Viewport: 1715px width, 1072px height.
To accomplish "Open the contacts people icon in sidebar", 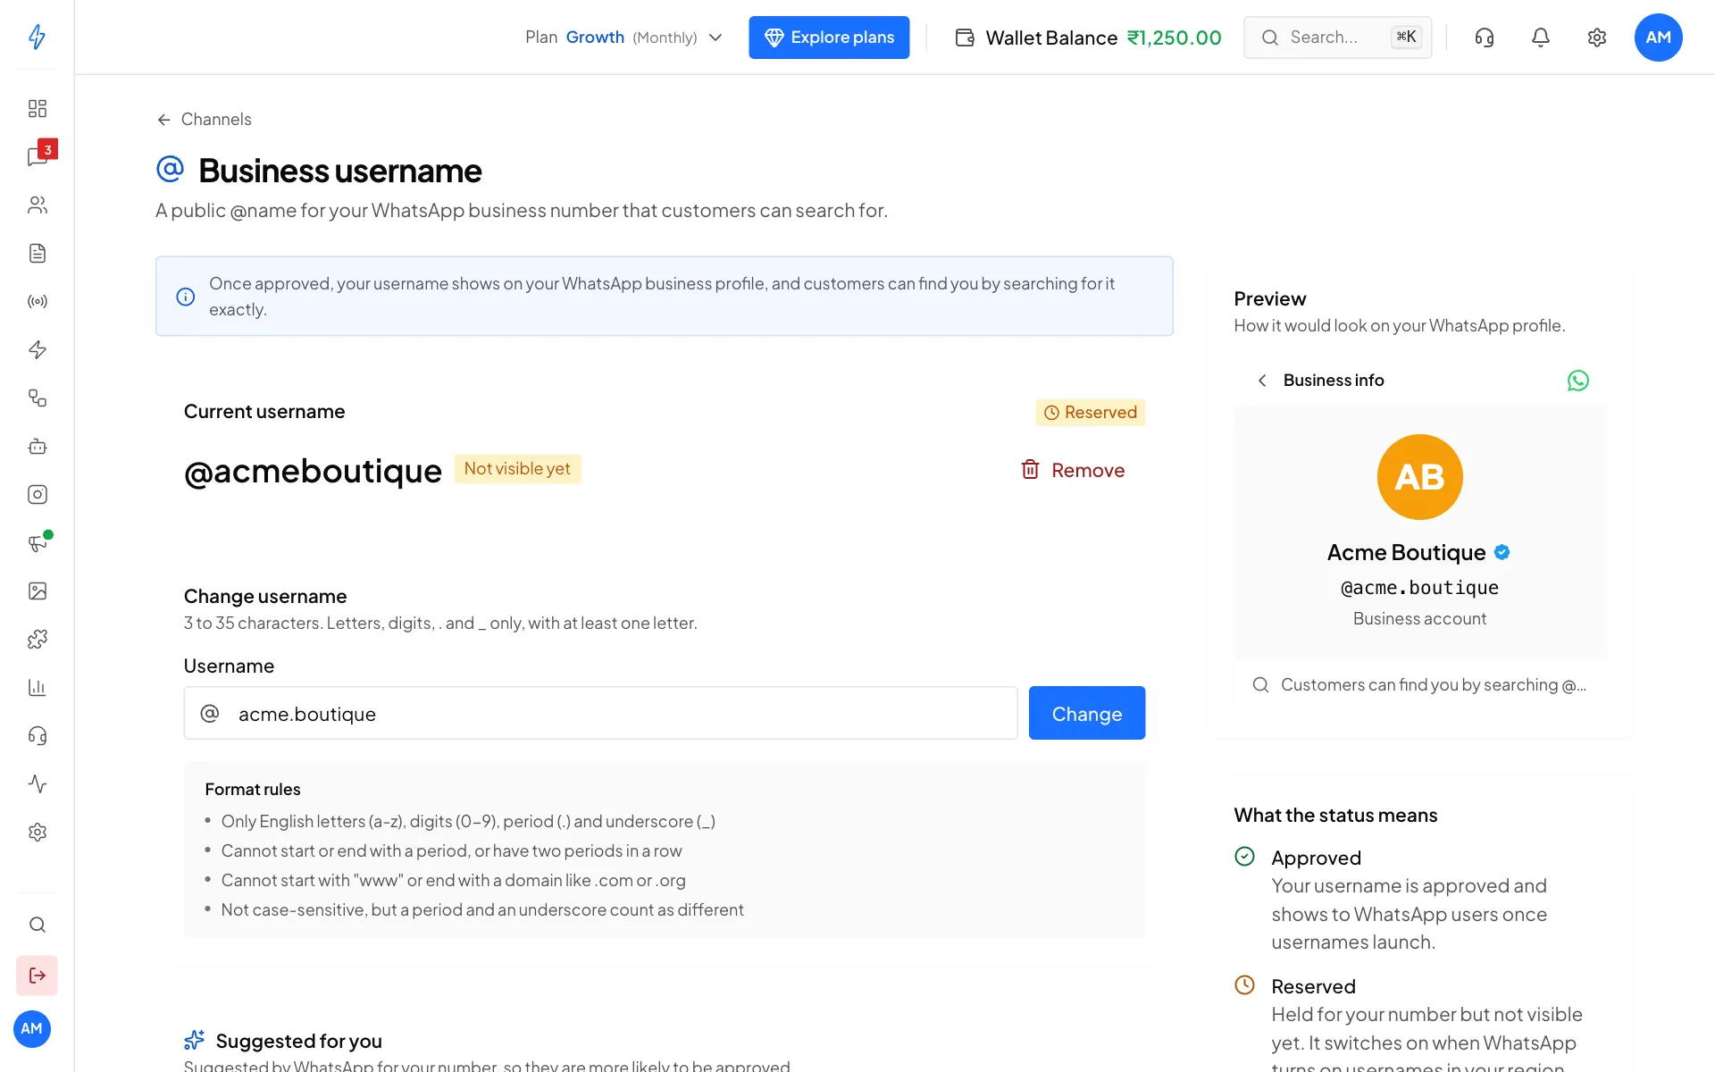I will (x=37, y=205).
